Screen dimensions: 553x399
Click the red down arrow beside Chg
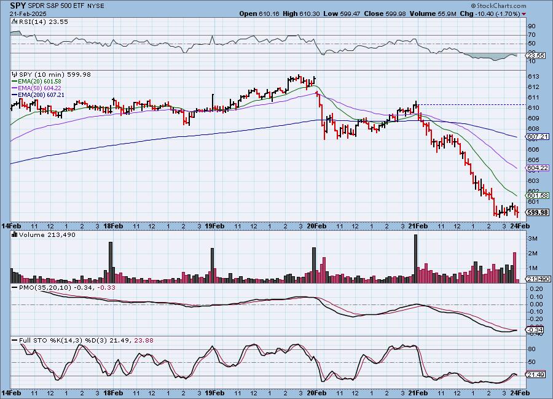point(524,14)
